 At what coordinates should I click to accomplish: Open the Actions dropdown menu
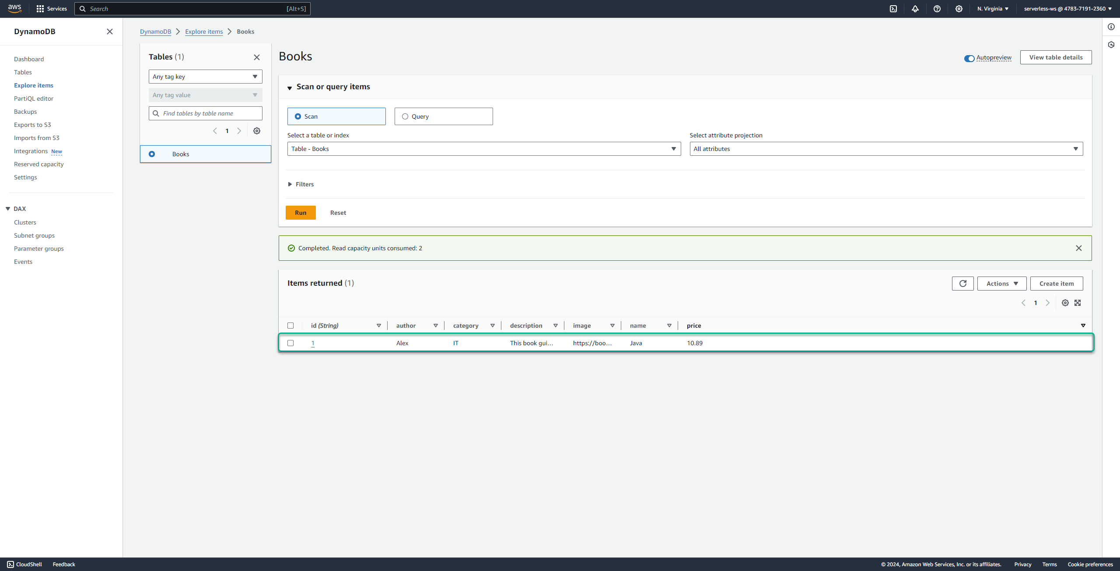[x=1002, y=284]
